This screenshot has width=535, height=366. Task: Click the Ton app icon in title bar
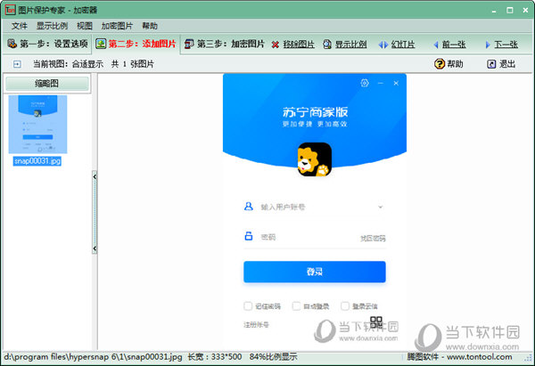10,10
